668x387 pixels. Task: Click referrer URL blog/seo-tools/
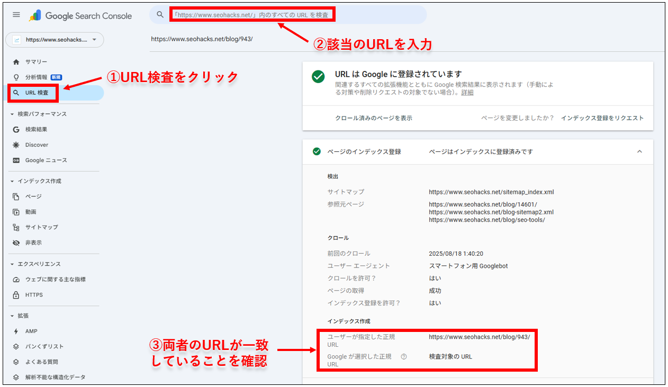click(x=487, y=220)
